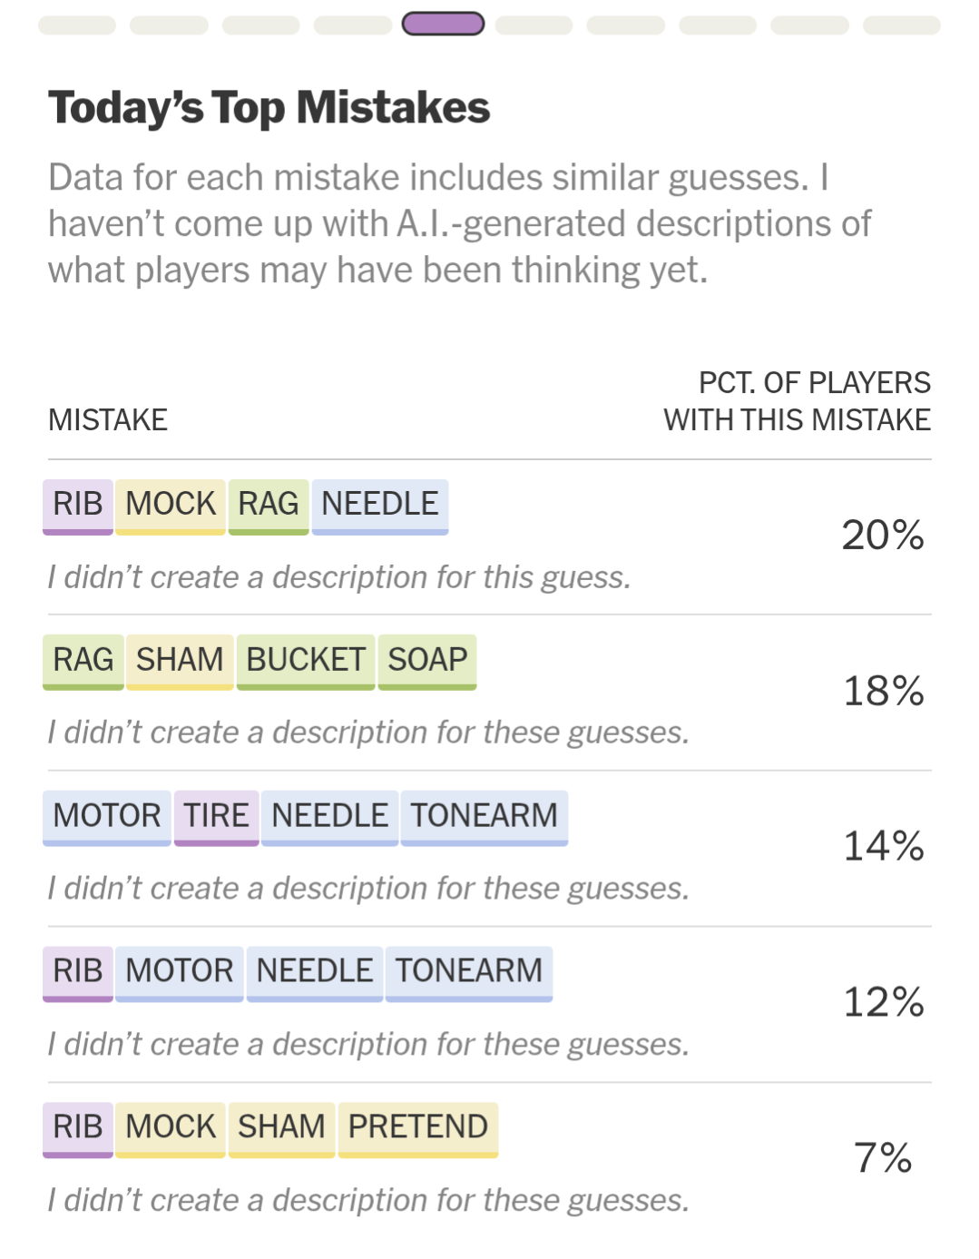This screenshot has height=1259, width=979.
Task: Click the MOTOR chip in the 12% row
Action: (x=180, y=972)
